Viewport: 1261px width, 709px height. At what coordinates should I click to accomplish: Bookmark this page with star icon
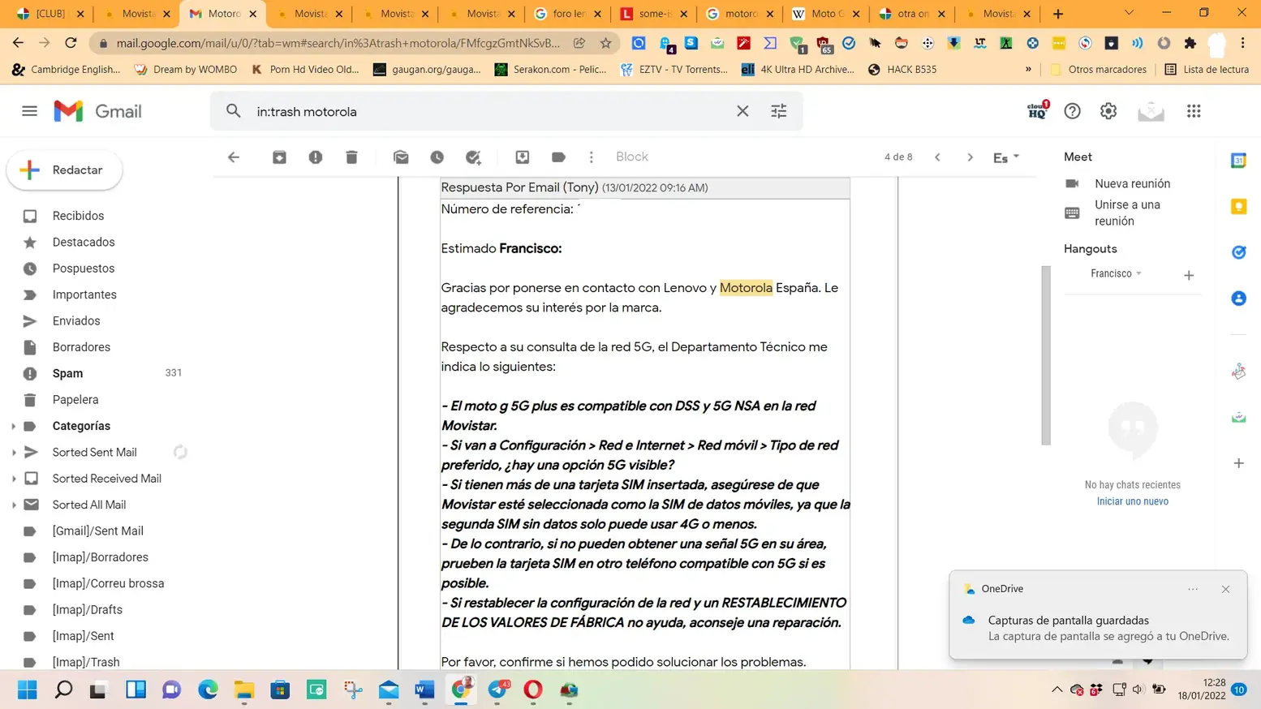(x=605, y=43)
